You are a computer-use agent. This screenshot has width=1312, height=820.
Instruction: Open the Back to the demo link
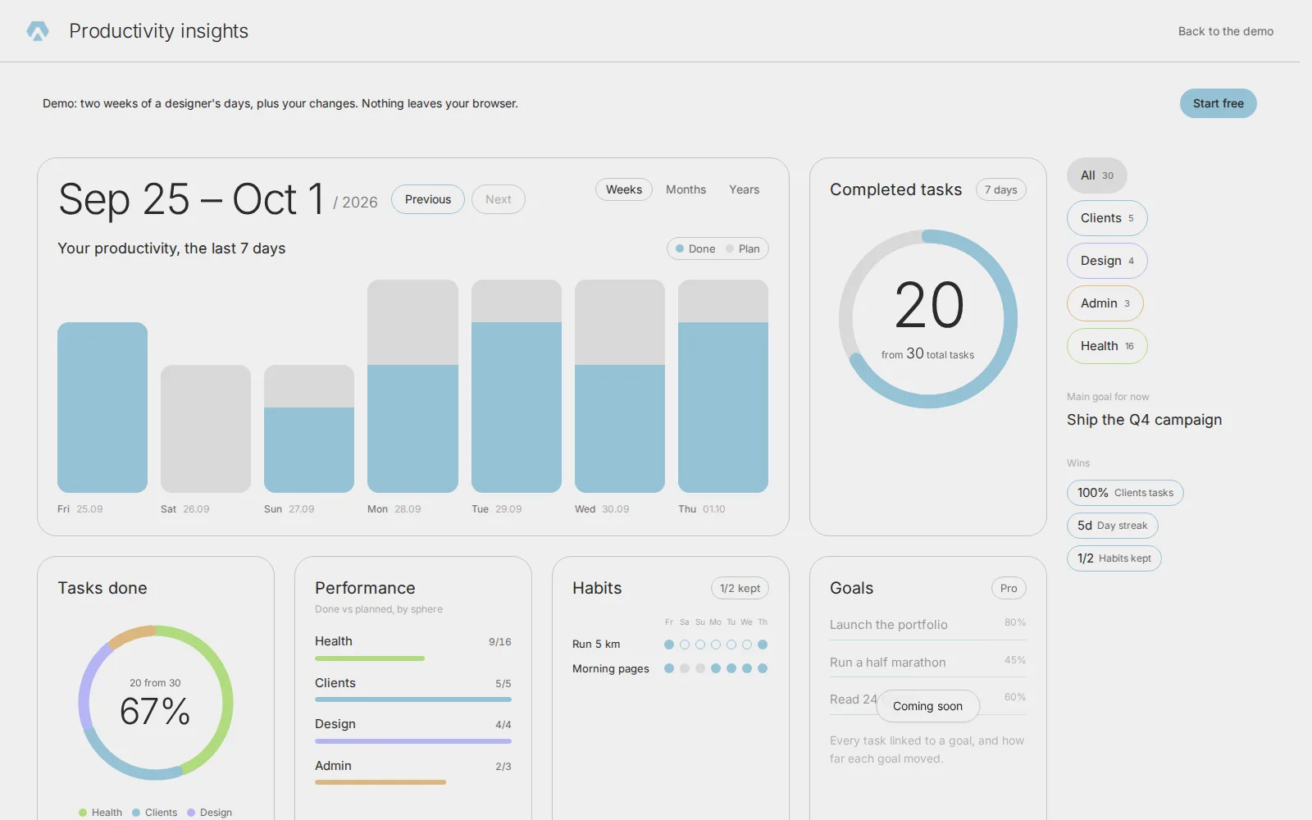(1226, 31)
